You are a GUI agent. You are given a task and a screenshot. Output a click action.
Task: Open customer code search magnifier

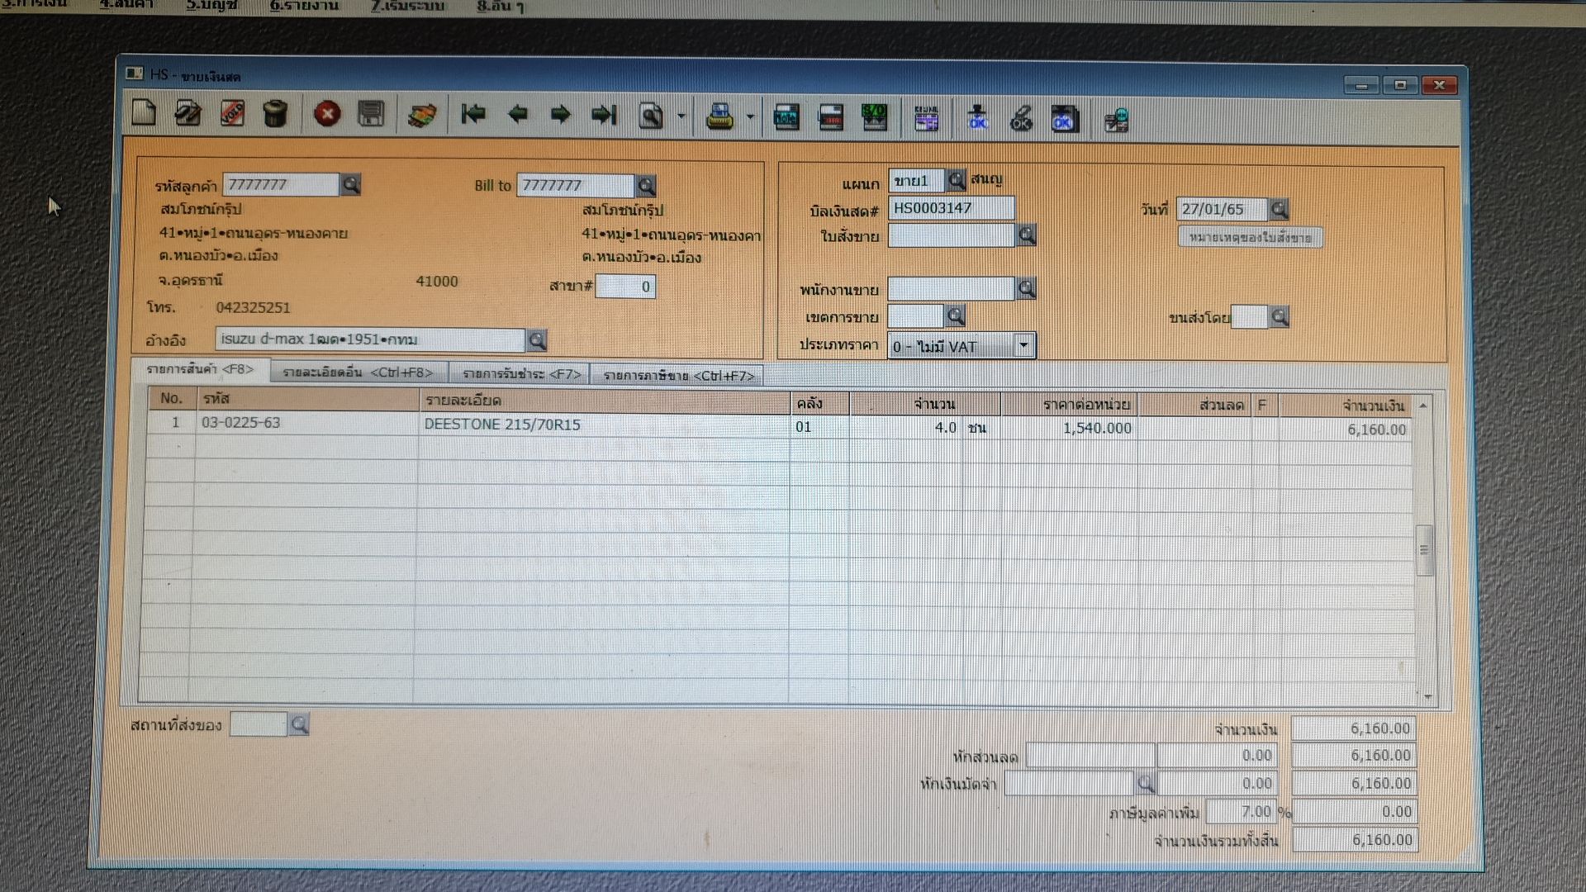tap(351, 184)
